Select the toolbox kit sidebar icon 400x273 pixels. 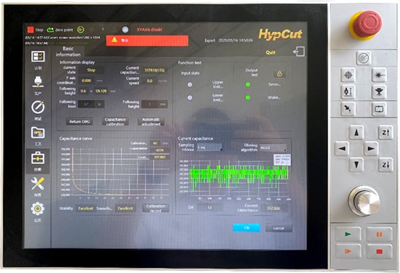pyautogui.click(x=38, y=158)
